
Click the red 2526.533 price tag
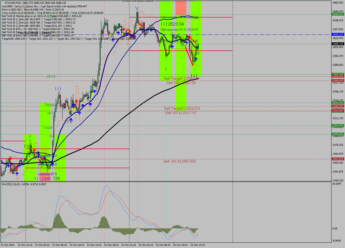(x=338, y=106)
